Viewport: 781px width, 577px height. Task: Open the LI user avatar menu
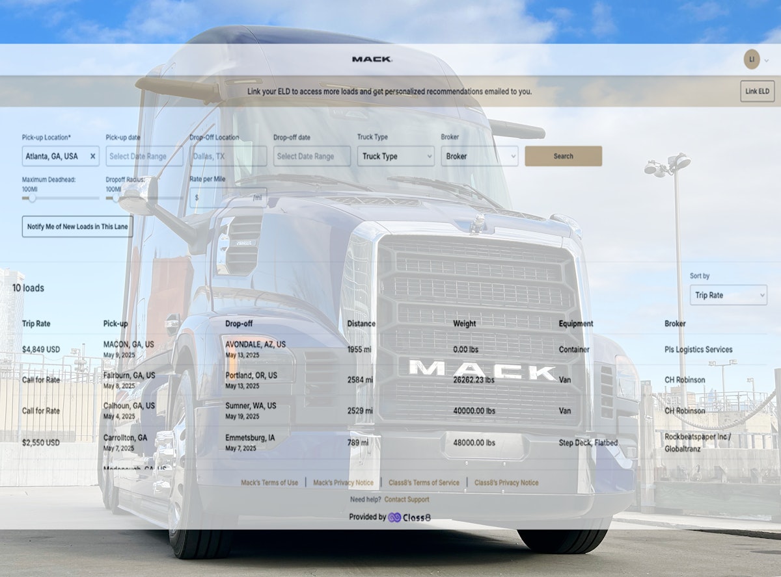pyautogui.click(x=752, y=58)
